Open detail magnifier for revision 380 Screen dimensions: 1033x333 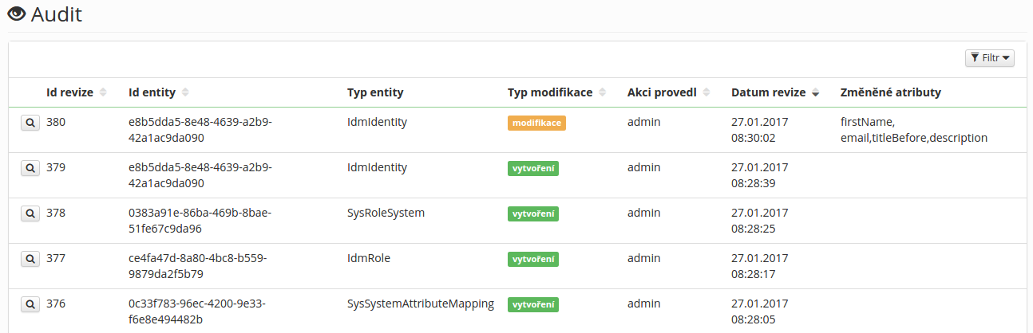point(30,123)
